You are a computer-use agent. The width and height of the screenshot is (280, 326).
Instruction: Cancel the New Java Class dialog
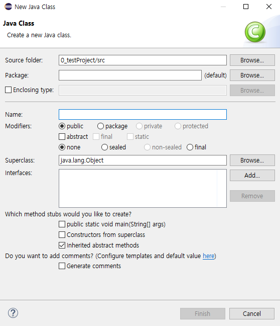252,313
